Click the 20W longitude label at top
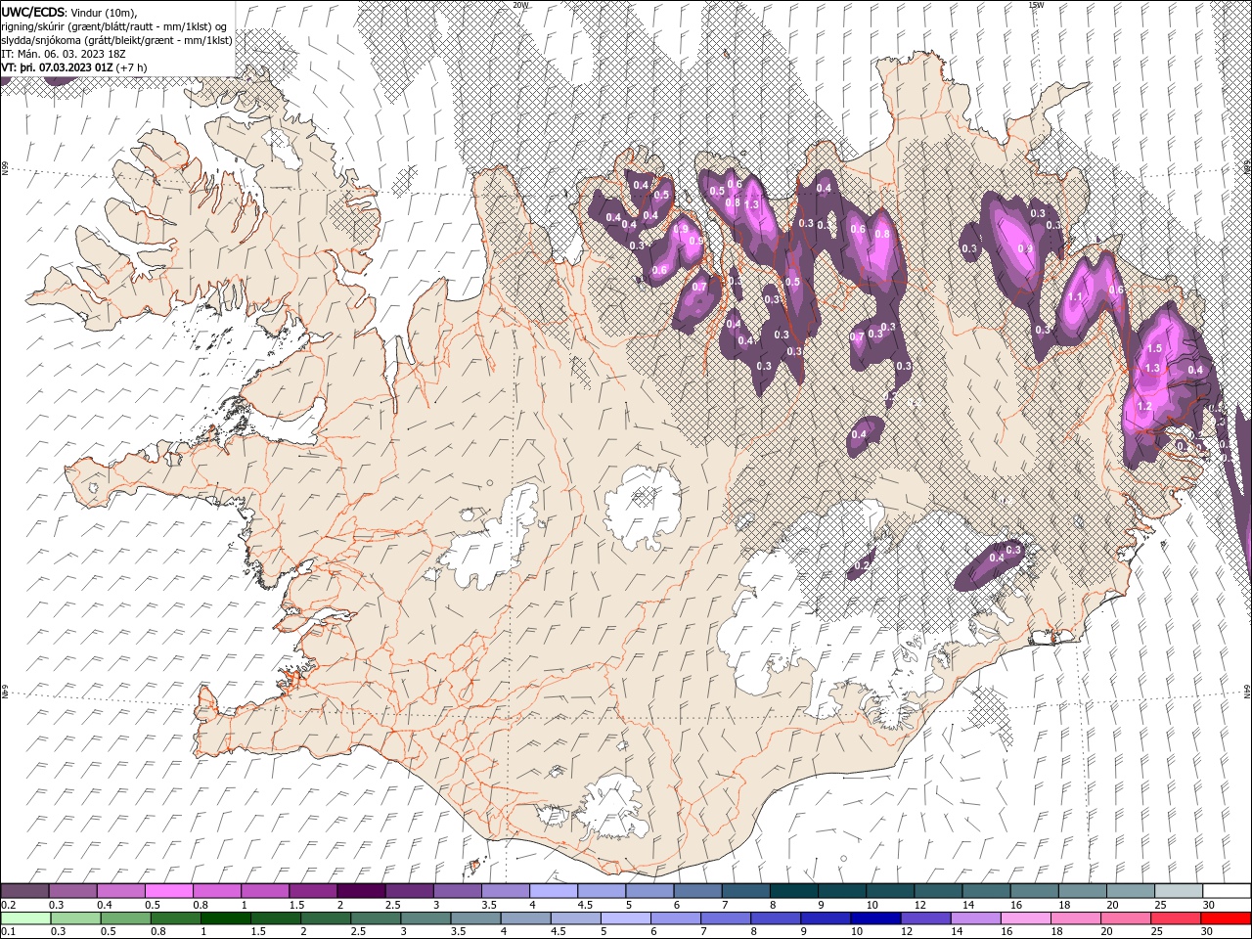 coord(519,4)
